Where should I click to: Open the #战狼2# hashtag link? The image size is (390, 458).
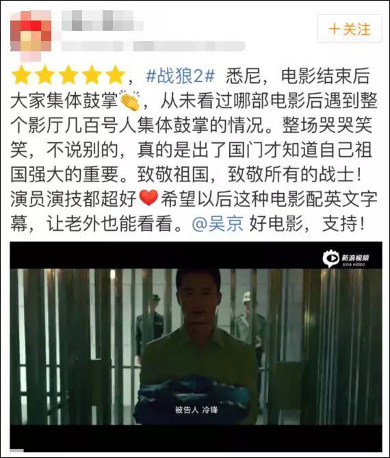coord(180,76)
